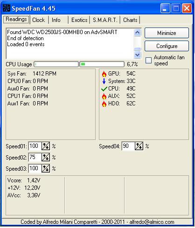
Task: Enable the Automatic fan speed checkbox
Action: pos(148,60)
